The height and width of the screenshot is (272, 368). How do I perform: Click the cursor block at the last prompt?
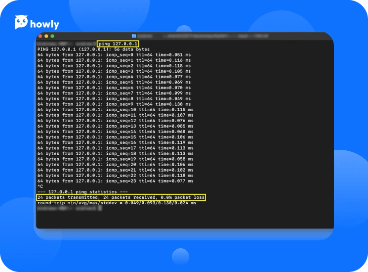point(100,209)
